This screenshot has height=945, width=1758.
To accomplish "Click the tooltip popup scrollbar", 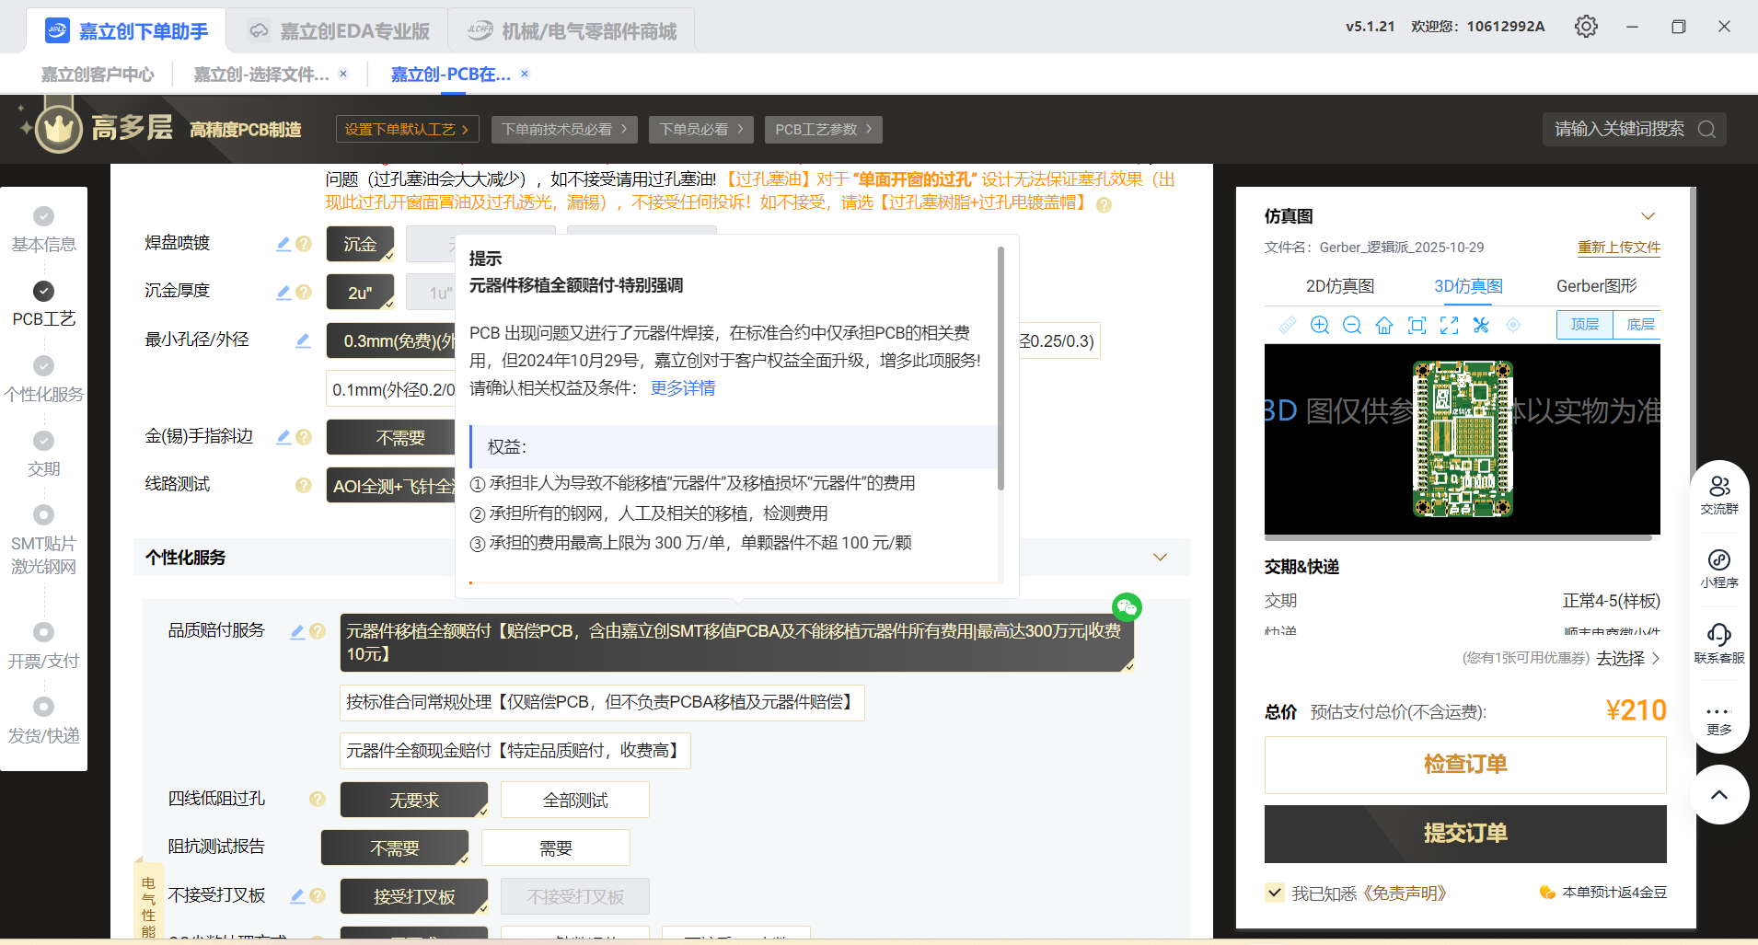I will [1000, 368].
